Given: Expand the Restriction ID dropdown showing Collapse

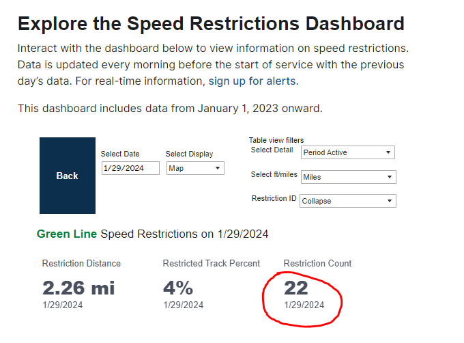Looking at the screenshot, I should point(348,201).
